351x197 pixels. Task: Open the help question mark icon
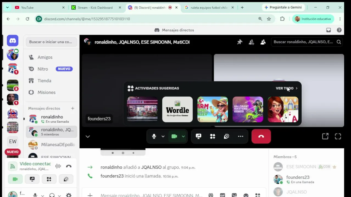point(339,30)
